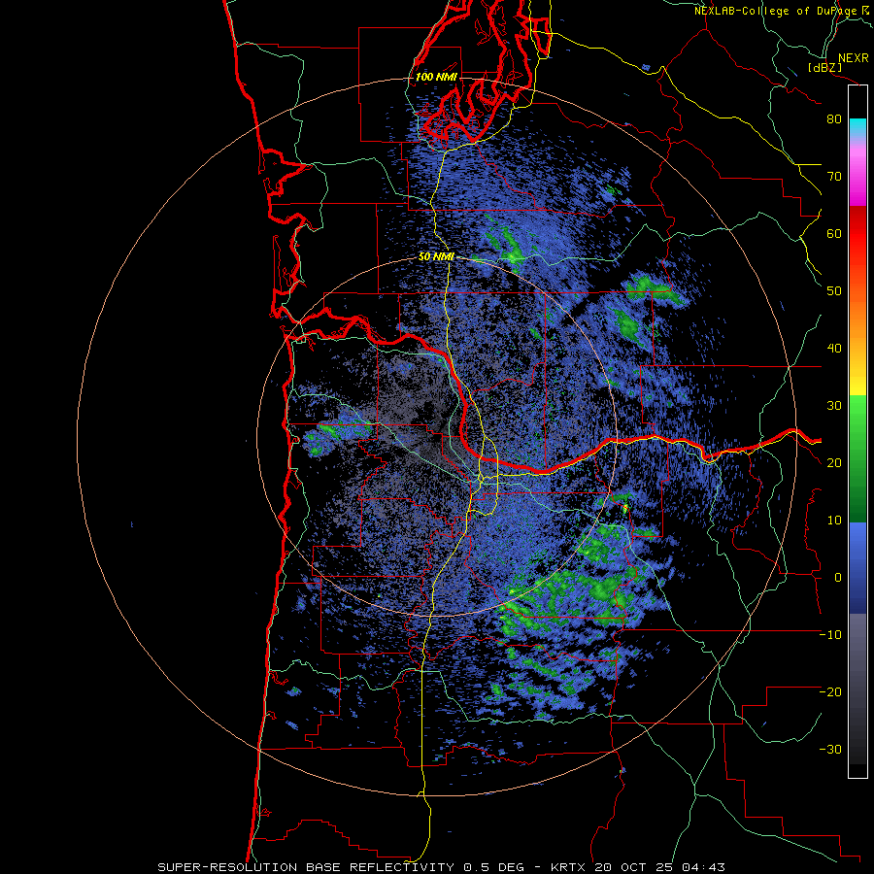Click the 70 value on dBZ scale
874x874 pixels.
coord(834,176)
